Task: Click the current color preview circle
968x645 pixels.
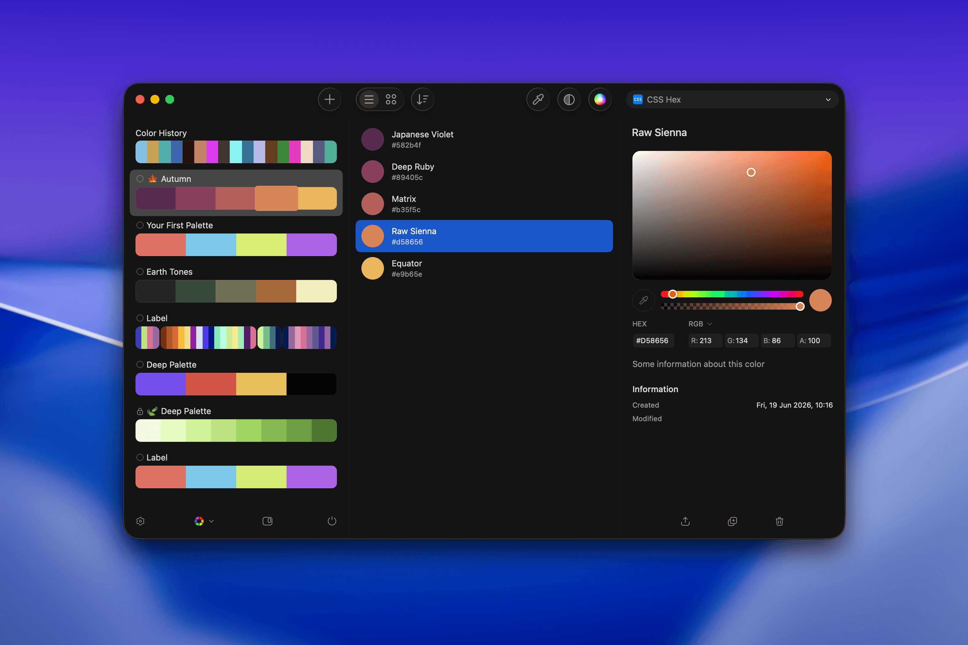Action: point(820,300)
